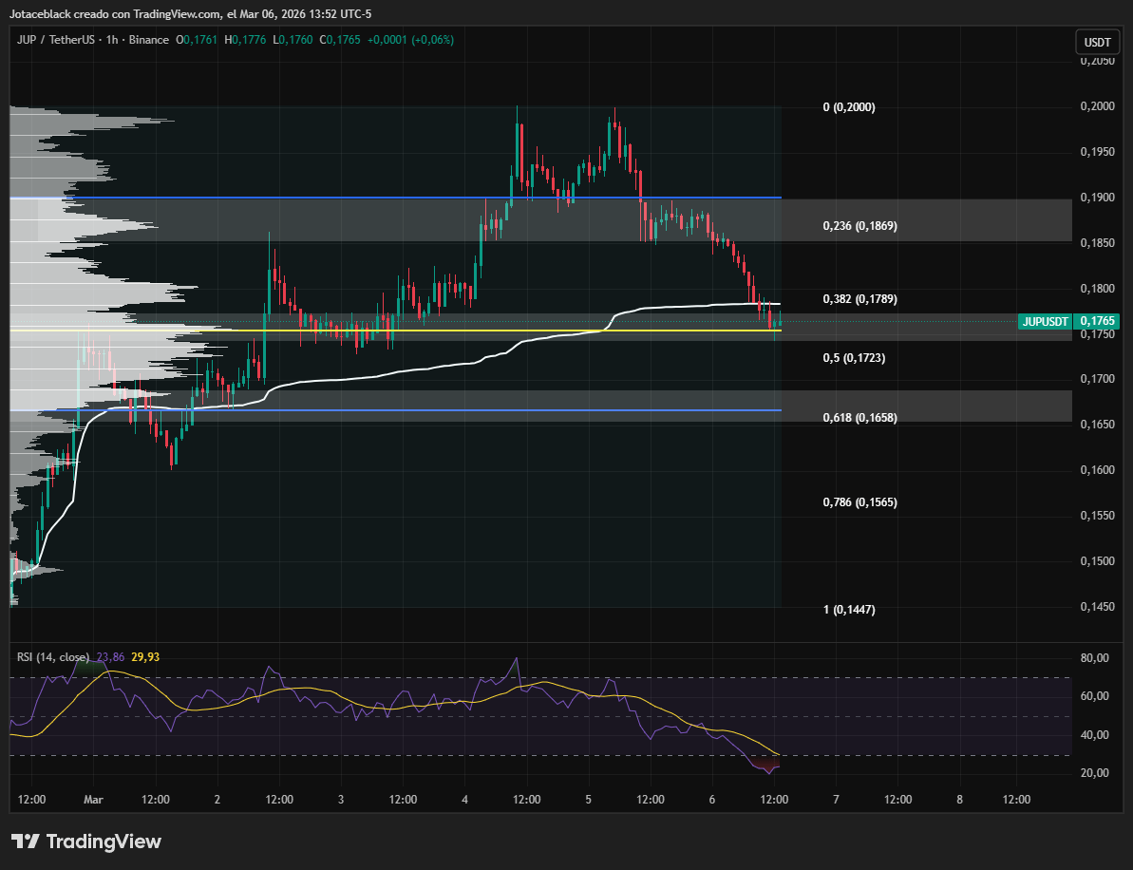Viewport: 1133px width, 870px height.
Task: Click the TradingView logo at bottom left
Action: click(86, 842)
